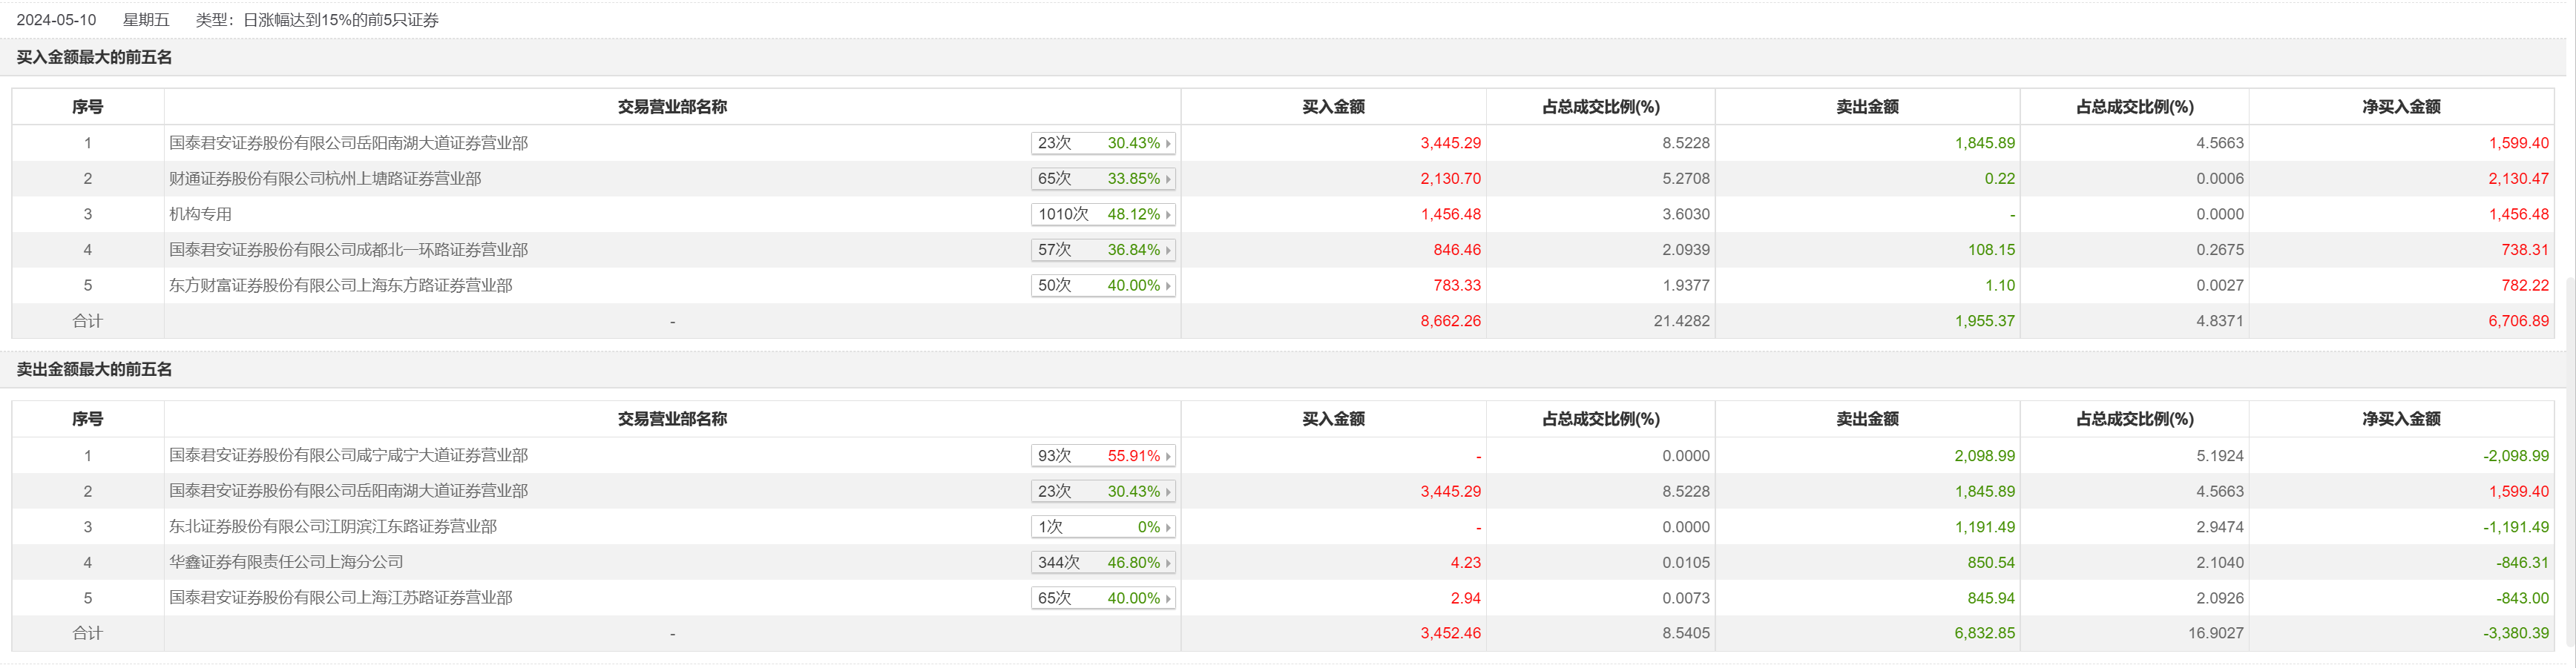Click the arrow next to 344次 46.80%
This screenshot has width=2576, height=668.
coord(1167,563)
